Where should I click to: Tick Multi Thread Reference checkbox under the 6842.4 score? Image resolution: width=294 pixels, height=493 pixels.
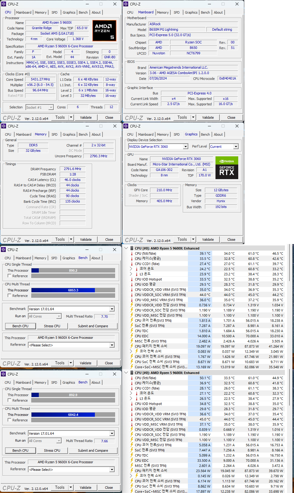point(9,420)
